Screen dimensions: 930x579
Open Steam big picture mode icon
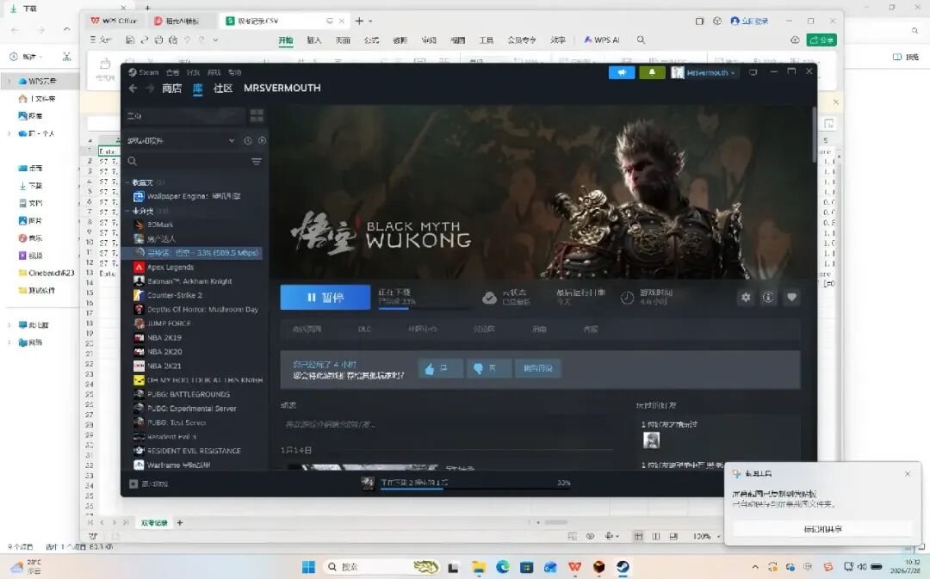pos(753,72)
